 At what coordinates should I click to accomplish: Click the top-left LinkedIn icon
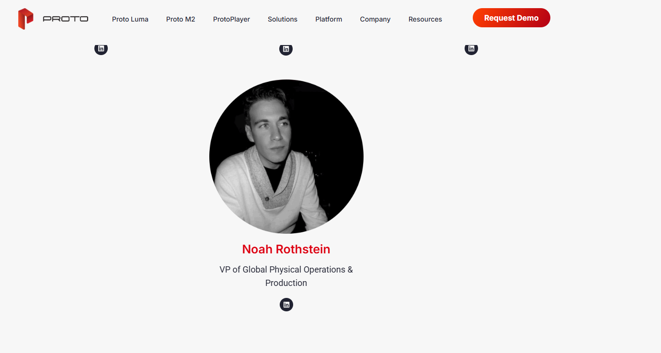pyautogui.click(x=101, y=48)
